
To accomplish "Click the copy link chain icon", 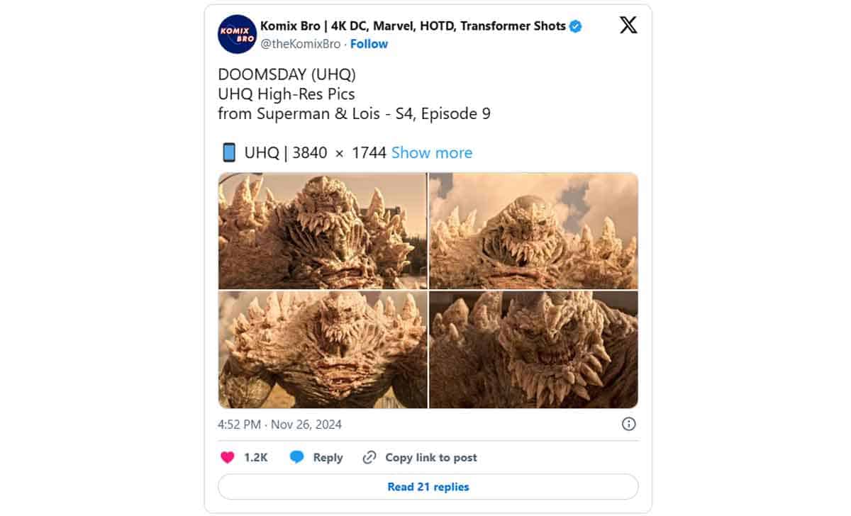I will pyautogui.click(x=369, y=457).
